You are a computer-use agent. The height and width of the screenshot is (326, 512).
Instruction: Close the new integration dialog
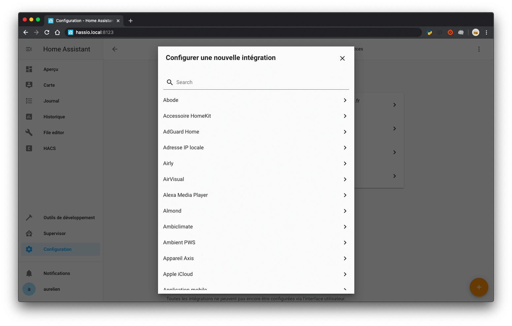tap(342, 58)
